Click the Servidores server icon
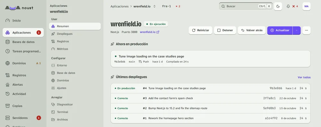This screenshot has width=321, height=127. click(8, 118)
